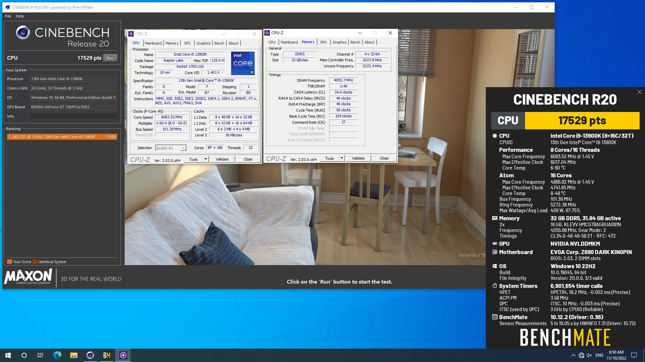The height and width of the screenshot is (362, 645).
Task: Select Bench tab in right CPU-Z window
Action: click(355, 42)
